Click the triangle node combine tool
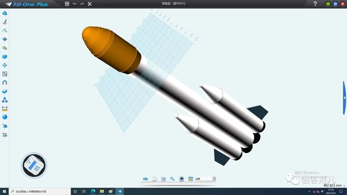The height and width of the screenshot is (195, 347). point(4,100)
